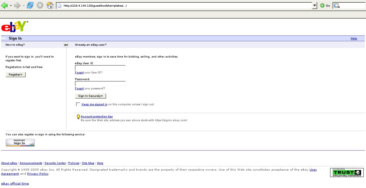Screen dimensions: 366x188
Task: Go to the home page icon
Action: point(50,5)
